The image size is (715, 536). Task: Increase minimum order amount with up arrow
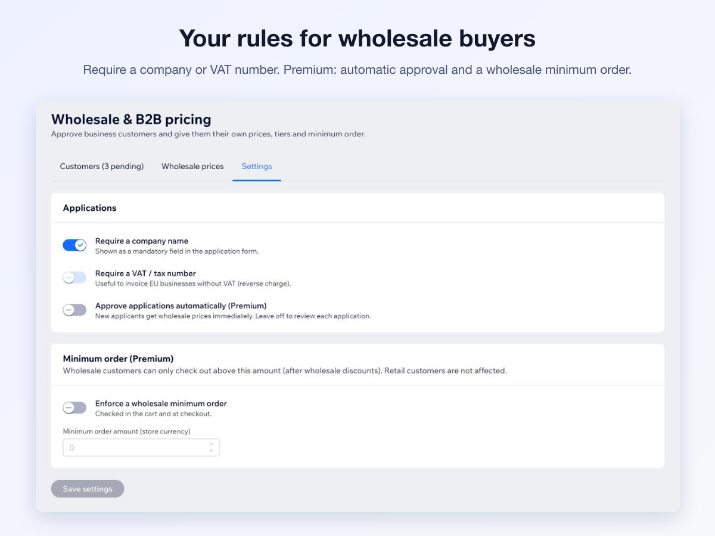[x=211, y=444]
